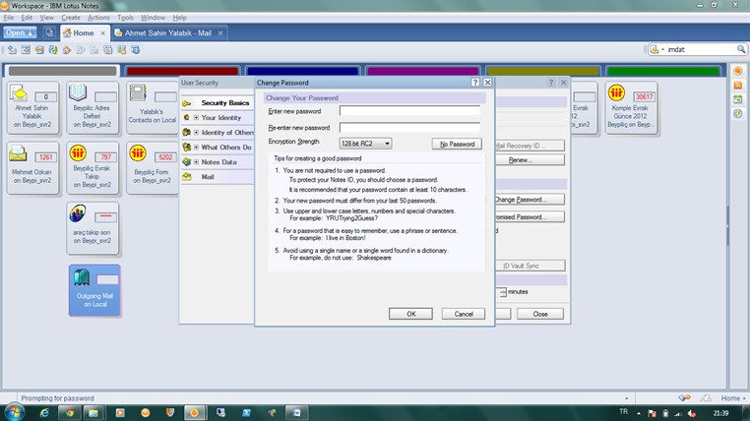Click the key security icon in status bar
The height and width of the screenshot is (421, 750).
point(684,397)
